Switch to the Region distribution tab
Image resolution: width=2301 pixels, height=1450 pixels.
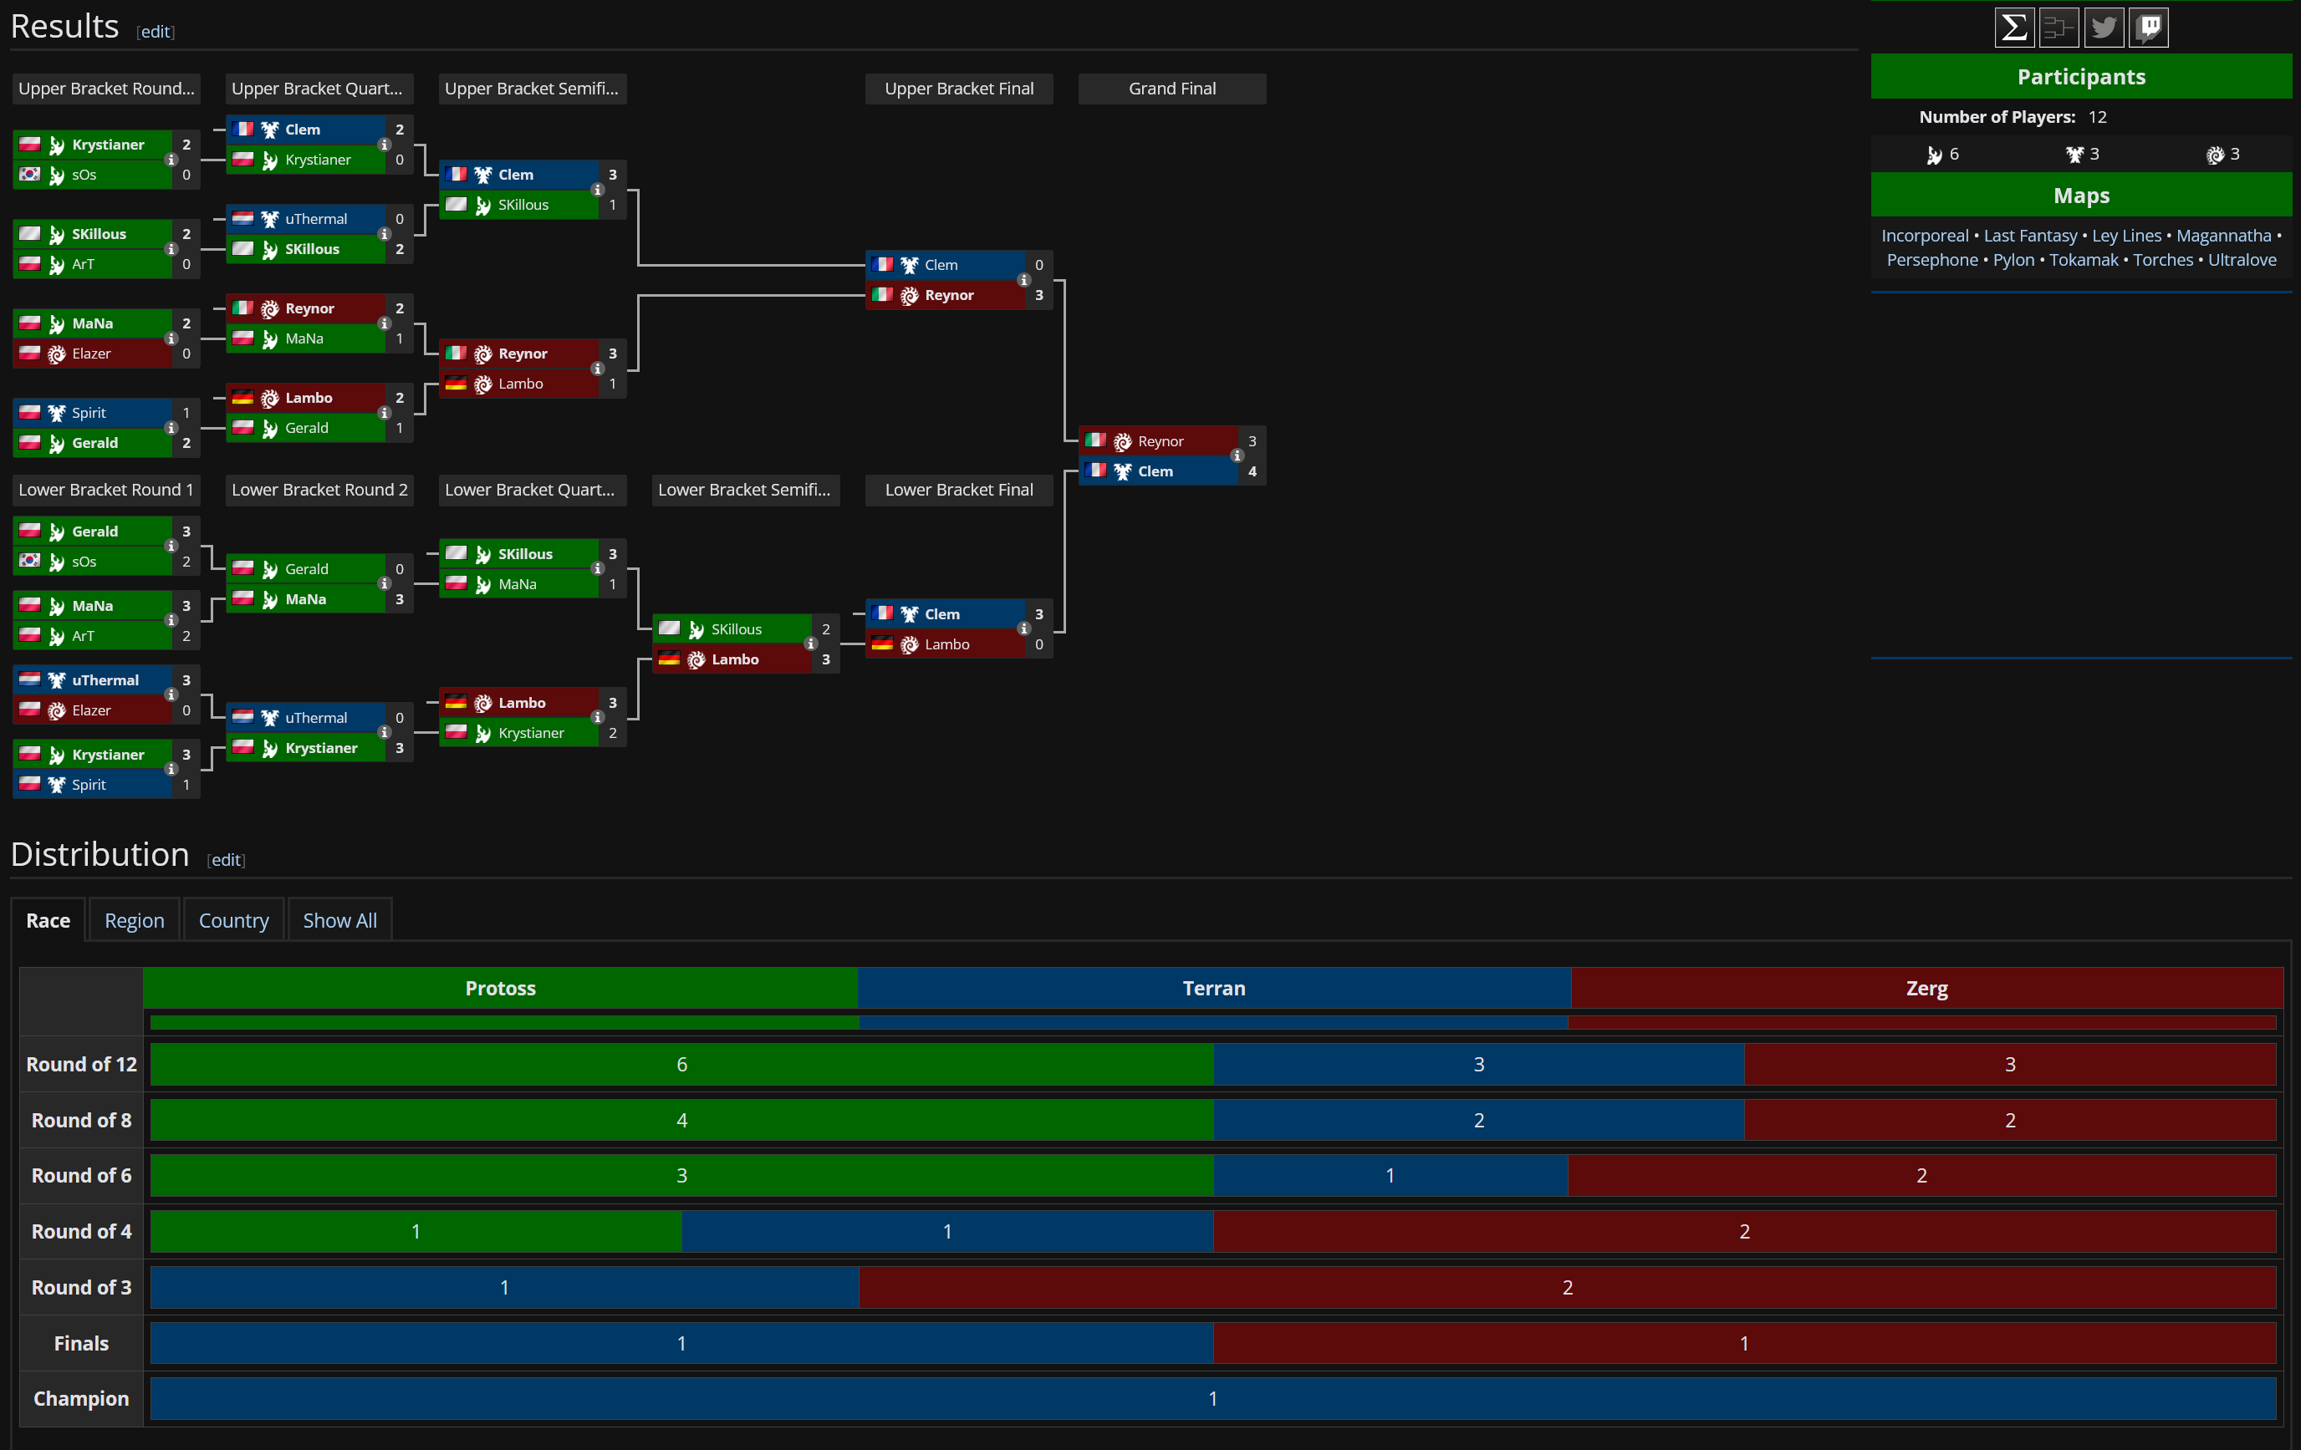134,921
